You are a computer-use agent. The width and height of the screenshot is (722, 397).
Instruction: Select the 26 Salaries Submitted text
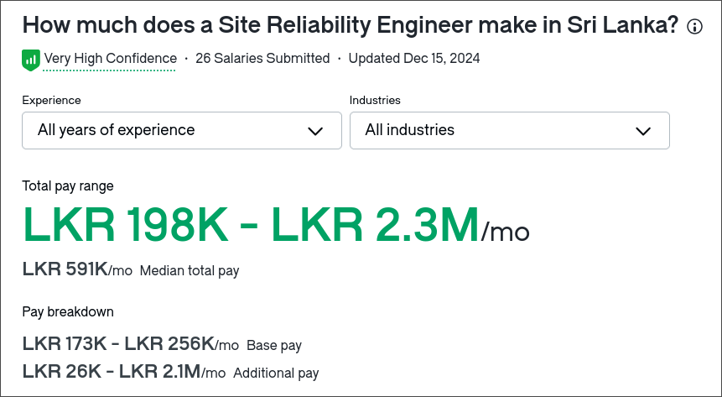point(262,59)
